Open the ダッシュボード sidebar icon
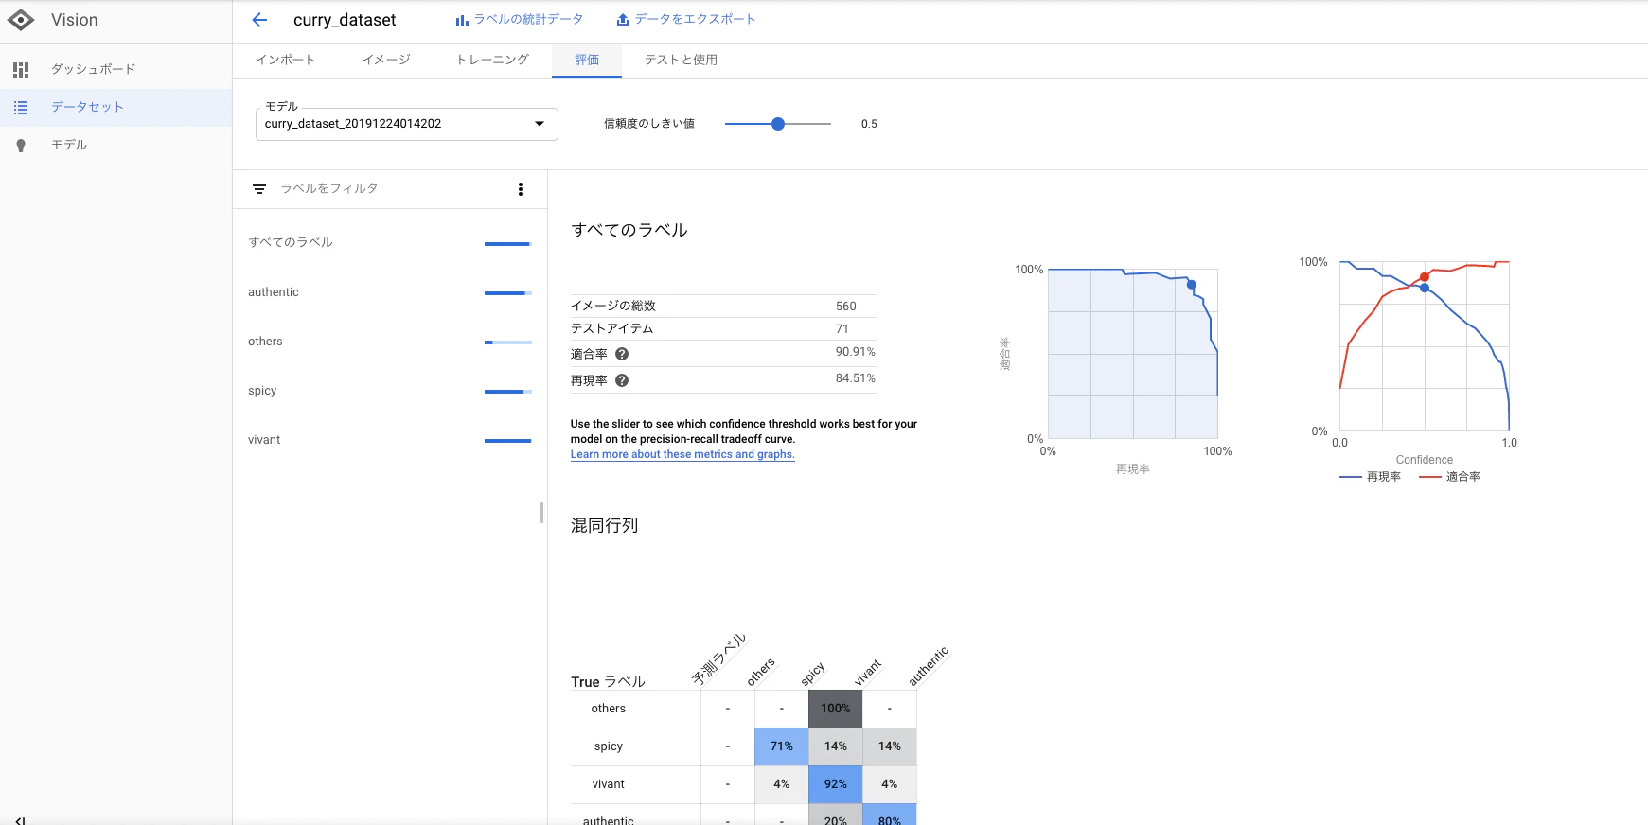 tap(21, 69)
